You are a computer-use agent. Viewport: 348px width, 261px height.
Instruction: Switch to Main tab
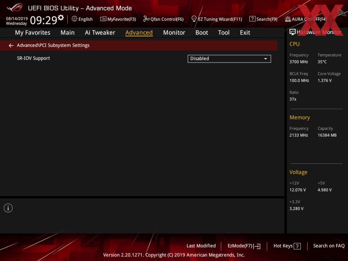tap(68, 32)
